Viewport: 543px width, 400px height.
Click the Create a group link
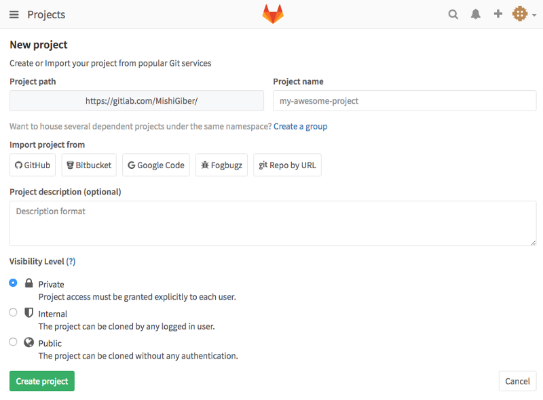(x=301, y=126)
